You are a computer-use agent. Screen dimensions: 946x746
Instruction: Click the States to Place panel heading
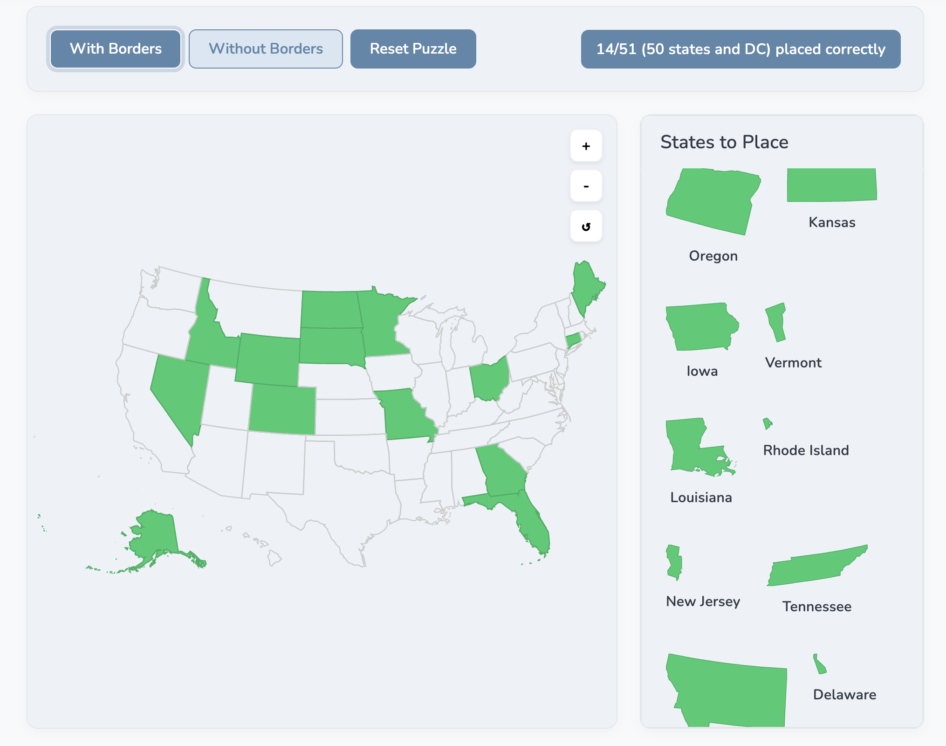point(724,142)
